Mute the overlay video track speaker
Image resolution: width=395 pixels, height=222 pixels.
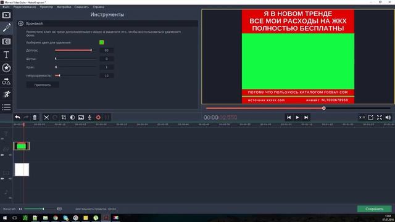[10, 155]
